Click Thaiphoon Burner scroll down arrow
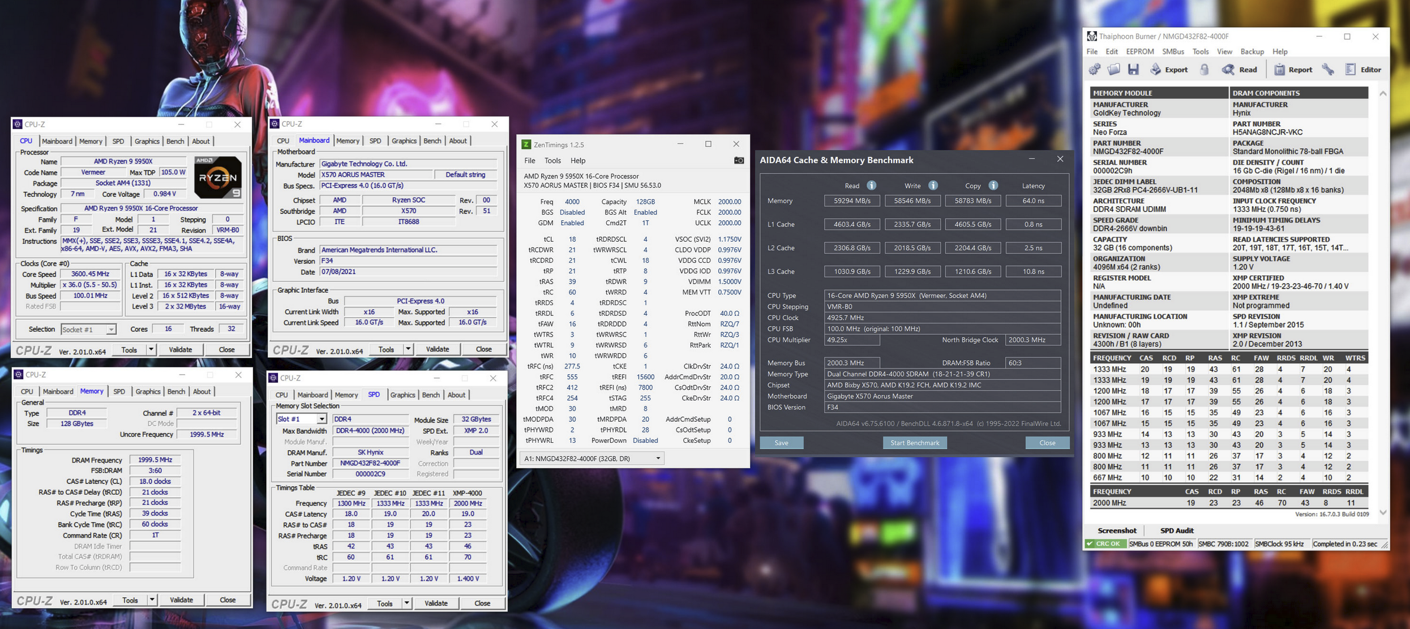The width and height of the screenshot is (1410, 629). [1383, 512]
